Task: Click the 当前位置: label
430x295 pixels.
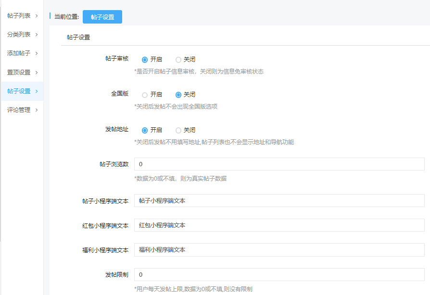Action: click(67, 17)
